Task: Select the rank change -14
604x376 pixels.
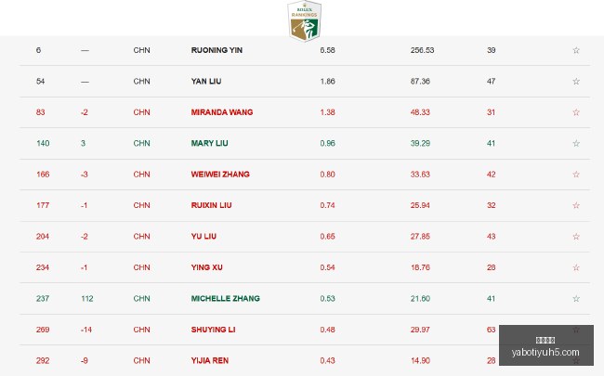Action: 86,330
